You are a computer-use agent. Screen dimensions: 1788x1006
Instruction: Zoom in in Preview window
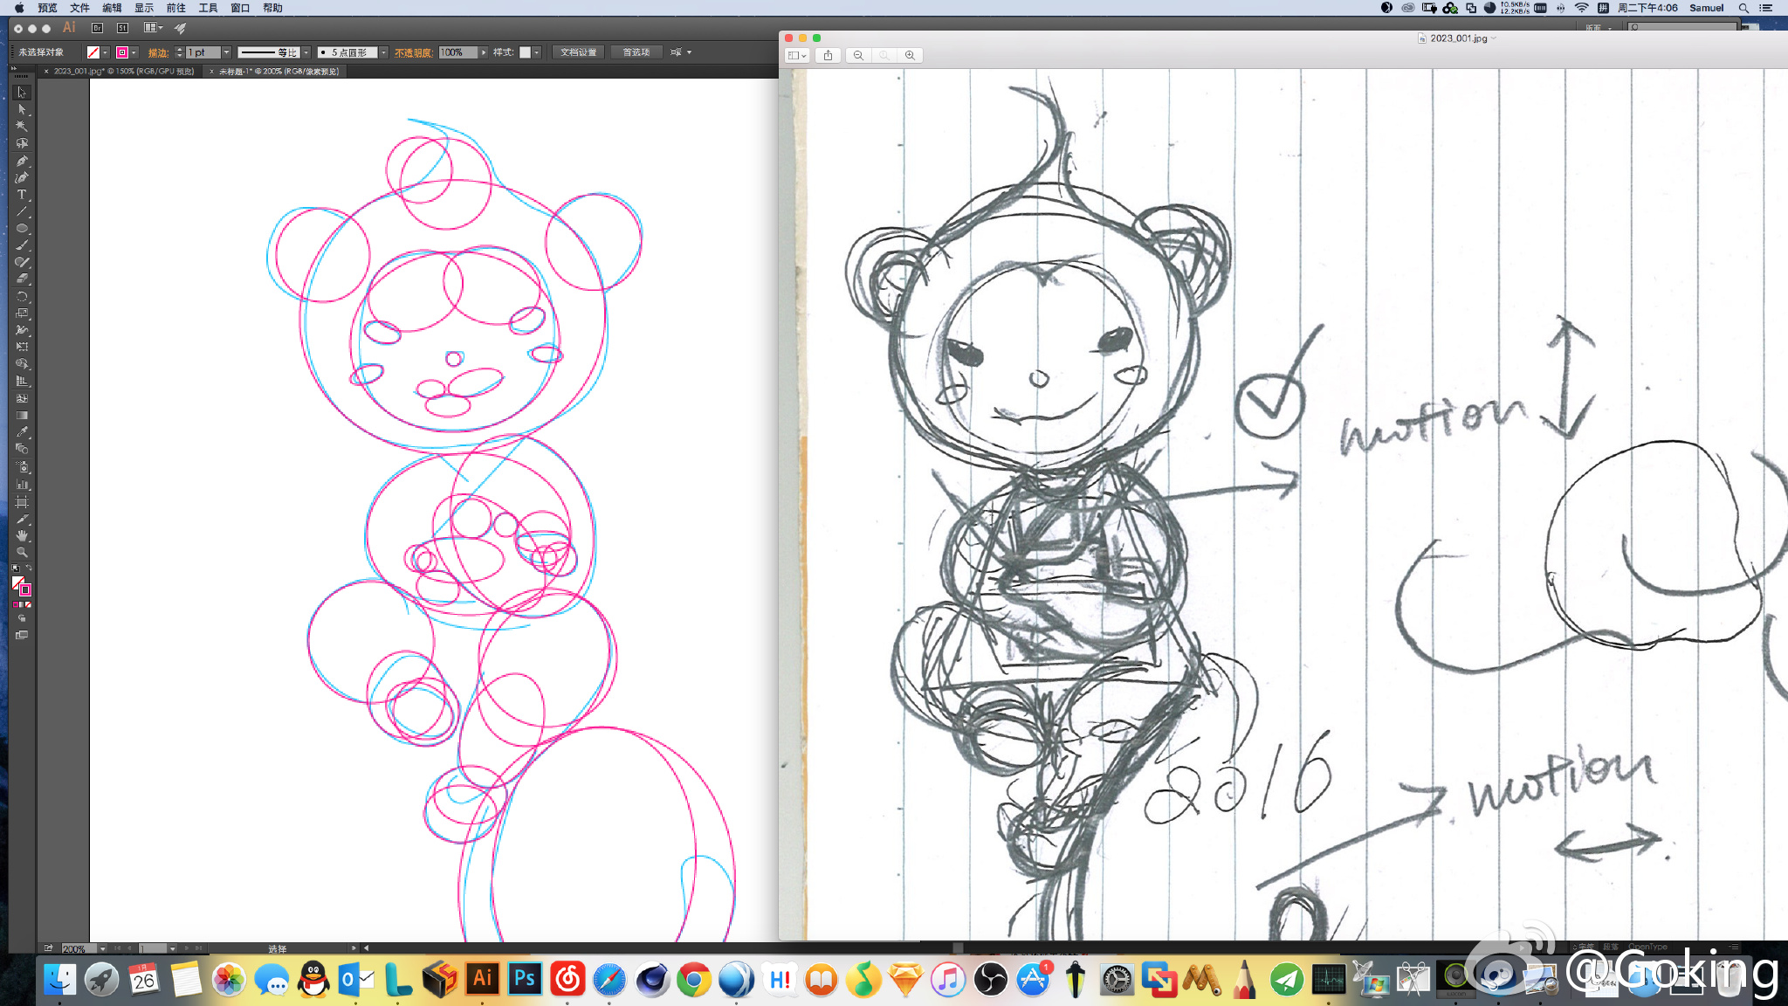[x=910, y=55]
